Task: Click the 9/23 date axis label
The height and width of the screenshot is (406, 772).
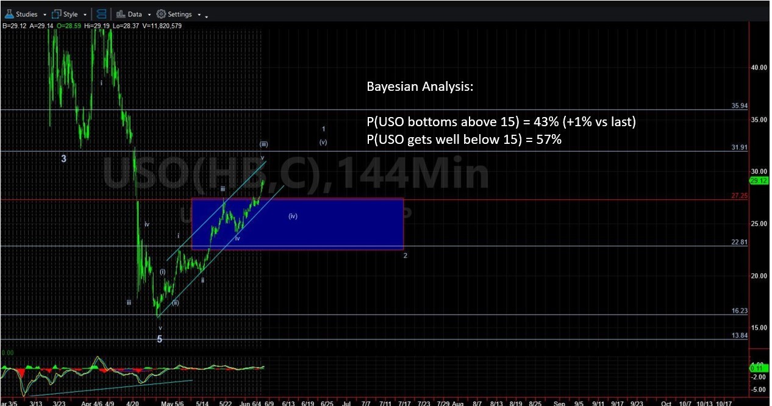Action: click(637, 403)
